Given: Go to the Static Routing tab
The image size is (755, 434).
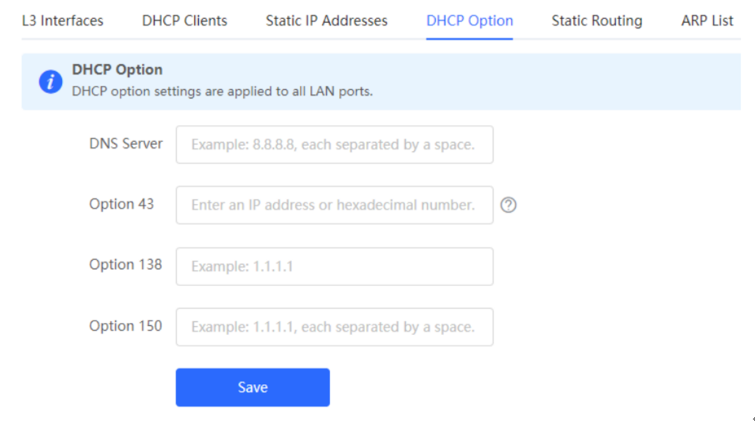Looking at the screenshot, I should point(597,21).
